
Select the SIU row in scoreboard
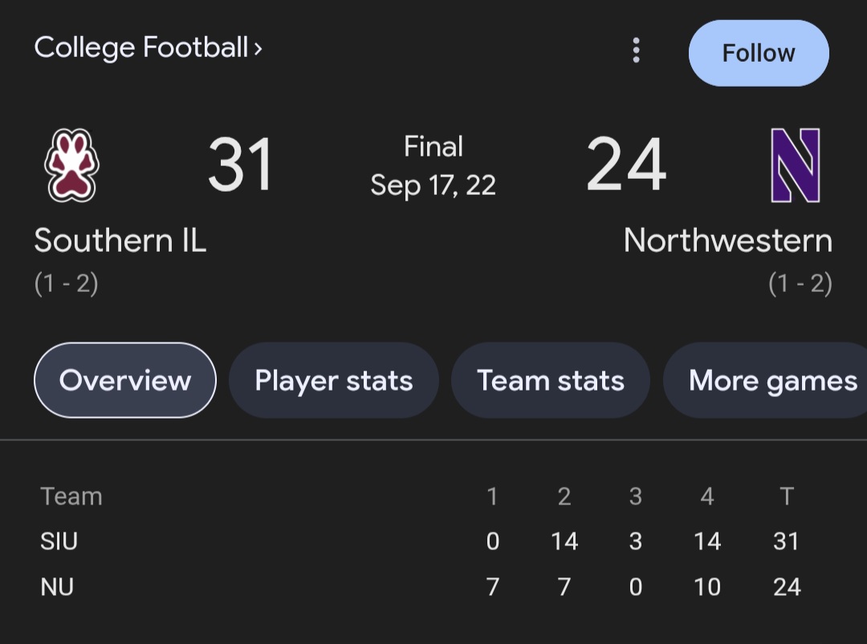pos(420,541)
